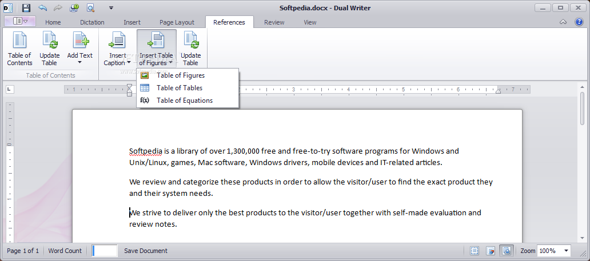Open the Zoom 100% combo box arrow
Viewport: 590px width, 261px height.
[566, 251]
